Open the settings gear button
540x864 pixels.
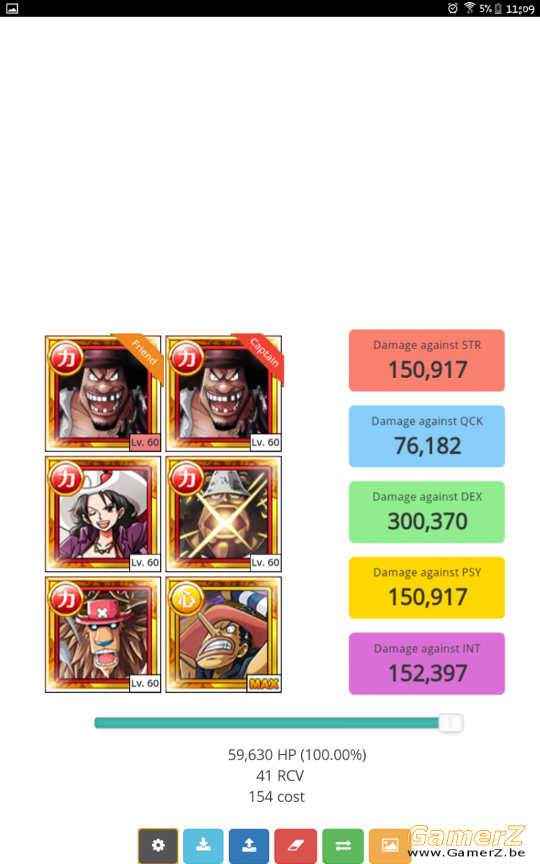pos(158,846)
